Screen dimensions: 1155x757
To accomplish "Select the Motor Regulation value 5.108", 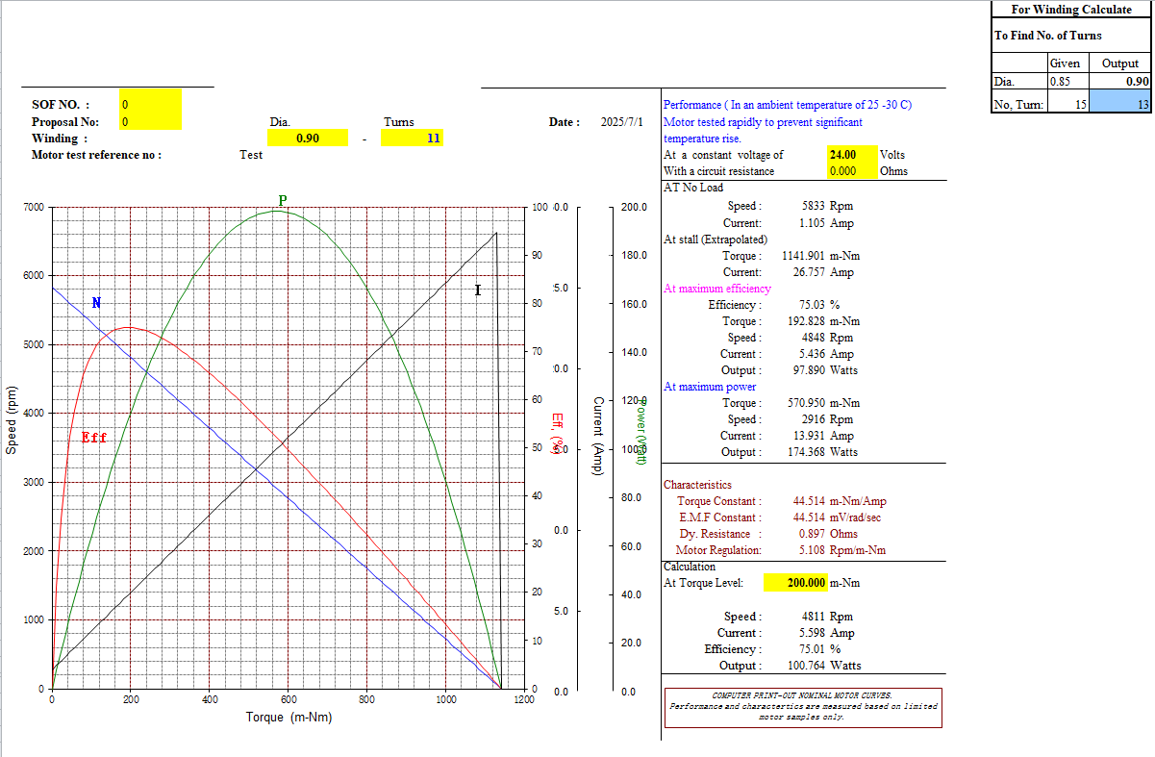I will pos(813,550).
